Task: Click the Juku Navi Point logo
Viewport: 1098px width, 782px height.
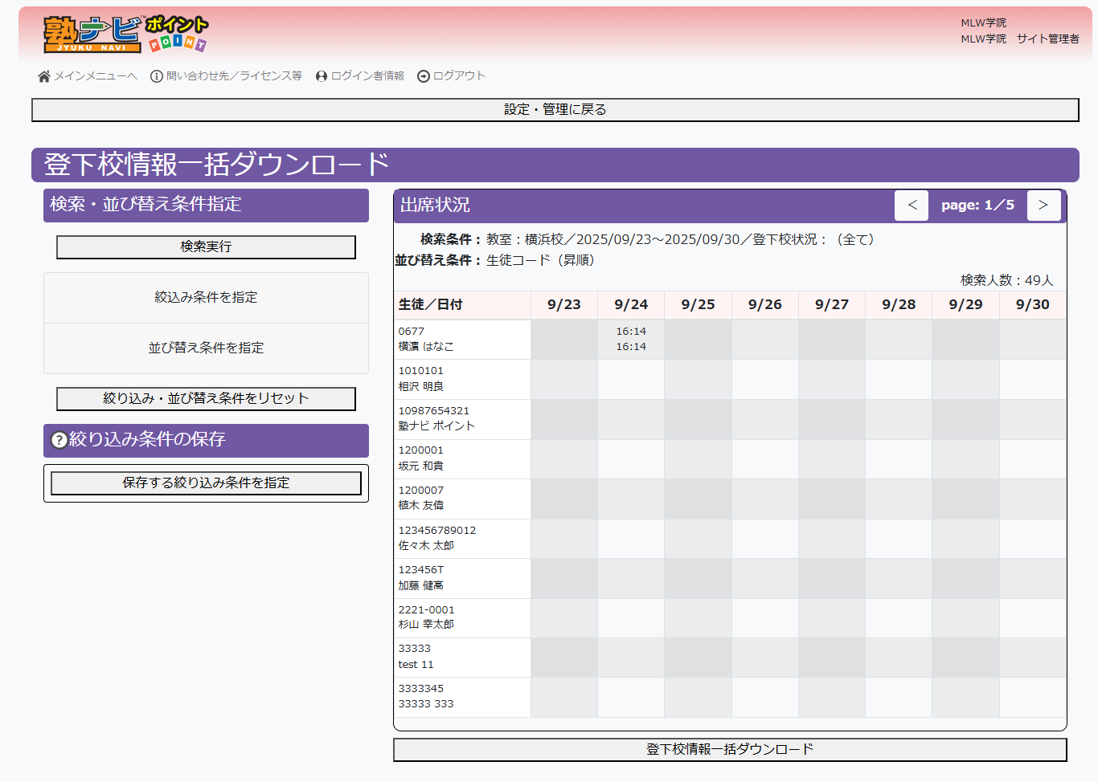Action: click(x=125, y=35)
